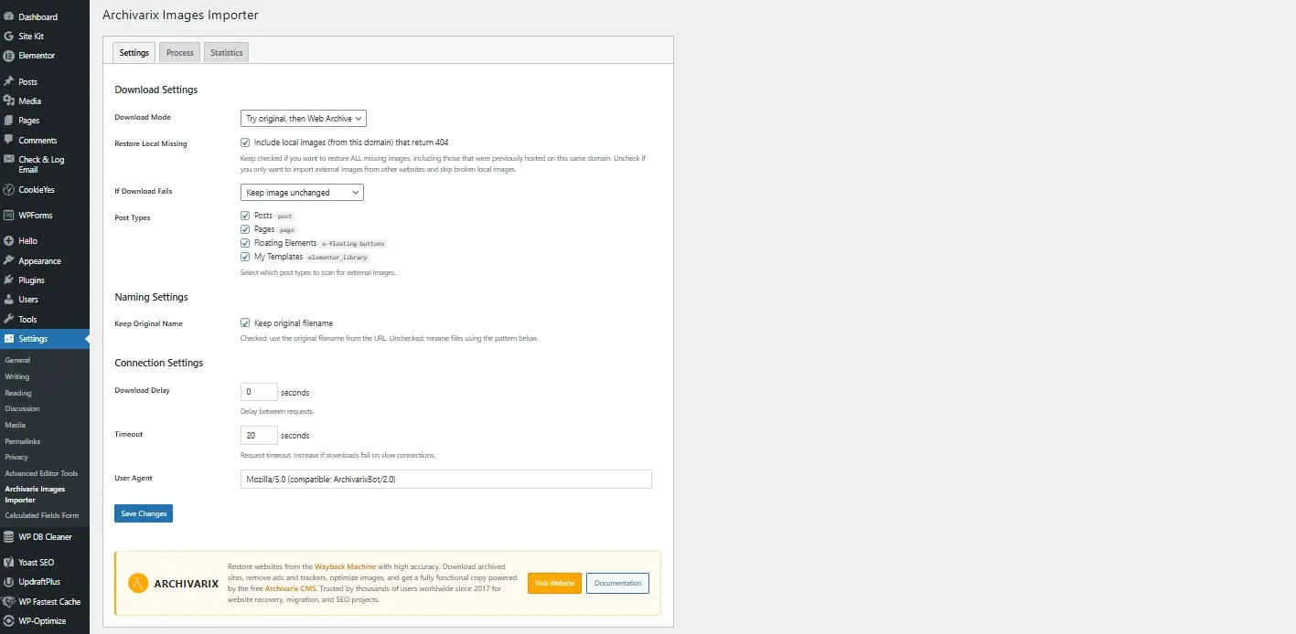Viewport: 1296px width, 634px height.
Task: Toggle the My Templates post type checkbox
Action: click(245, 258)
